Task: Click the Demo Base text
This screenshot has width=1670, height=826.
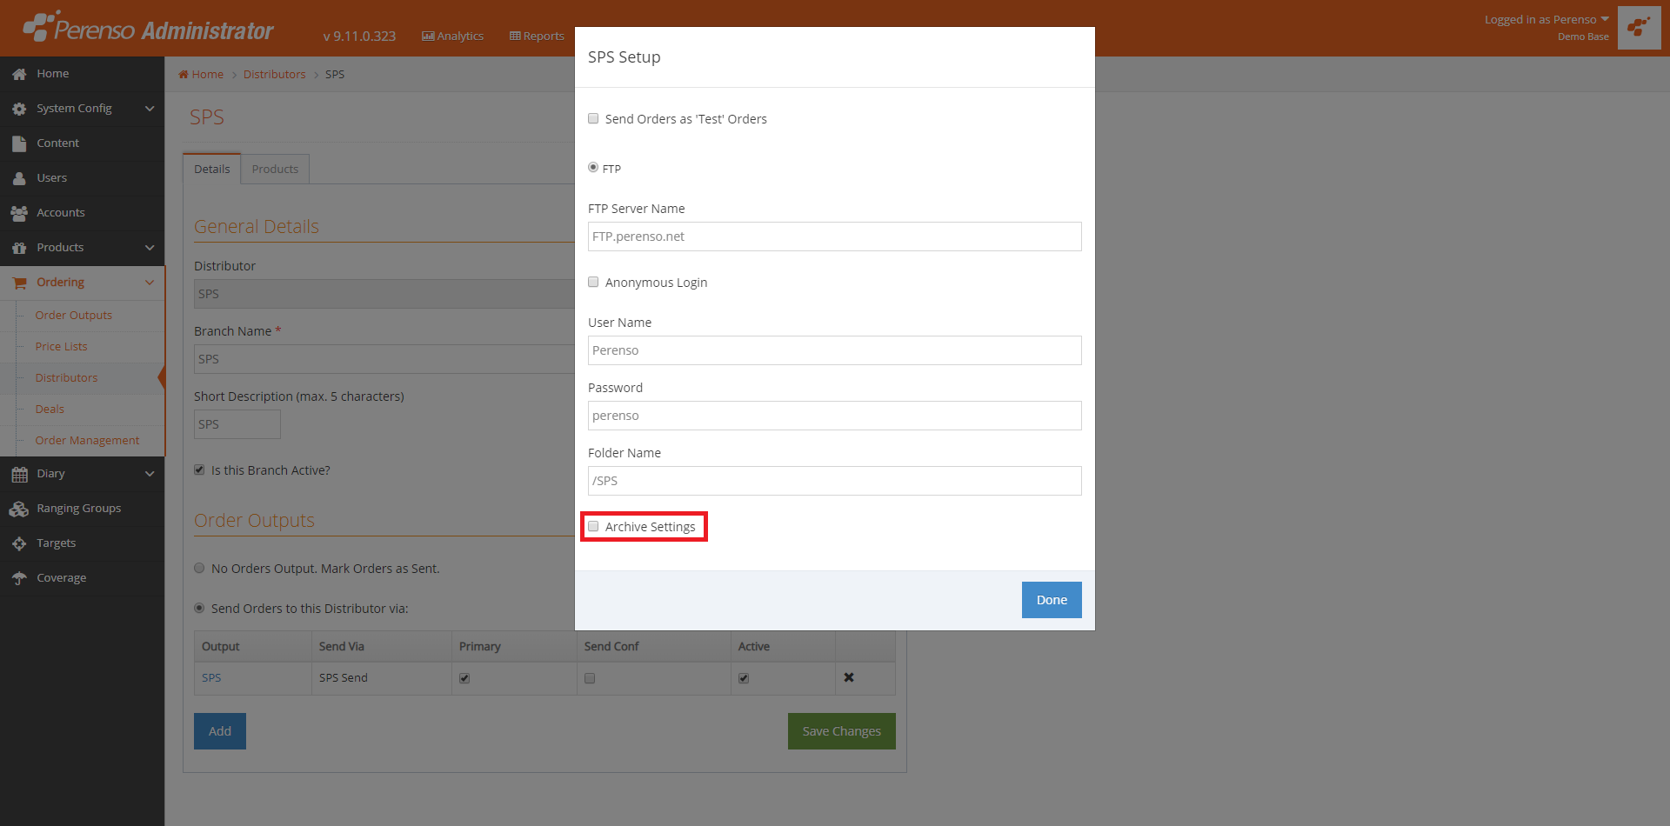Action: [1583, 37]
